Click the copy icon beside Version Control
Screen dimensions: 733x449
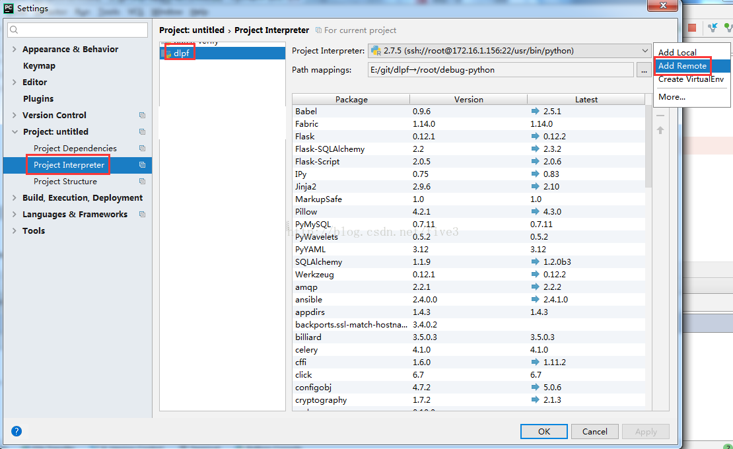click(x=142, y=116)
